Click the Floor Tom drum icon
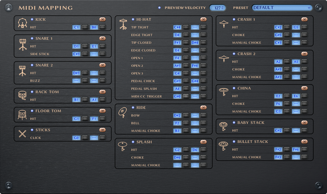The width and height of the screenshot is (327, 194). click(22, 115)
